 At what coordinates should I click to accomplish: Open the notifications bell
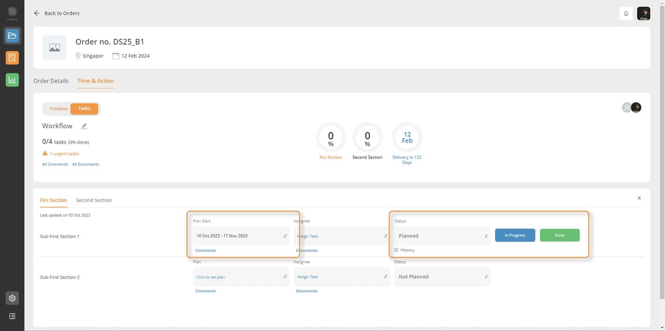point(626,14)
